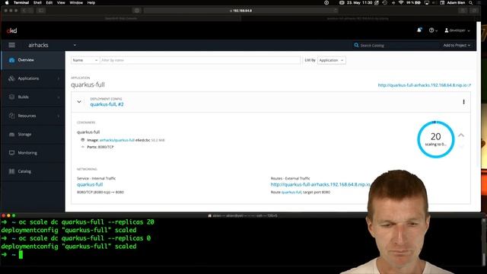
Task: Open the hamburger navigation menu
Action: point(12,45)
